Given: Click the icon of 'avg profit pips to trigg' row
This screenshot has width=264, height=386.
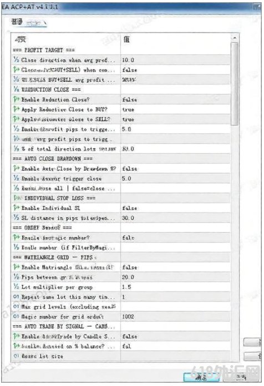Looking at the screenshot, I should 16,139.
